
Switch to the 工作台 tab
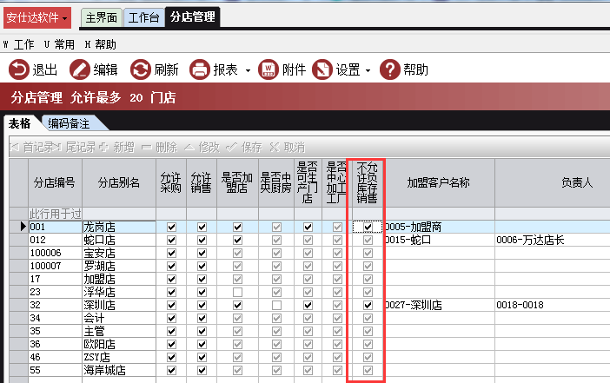144,17
